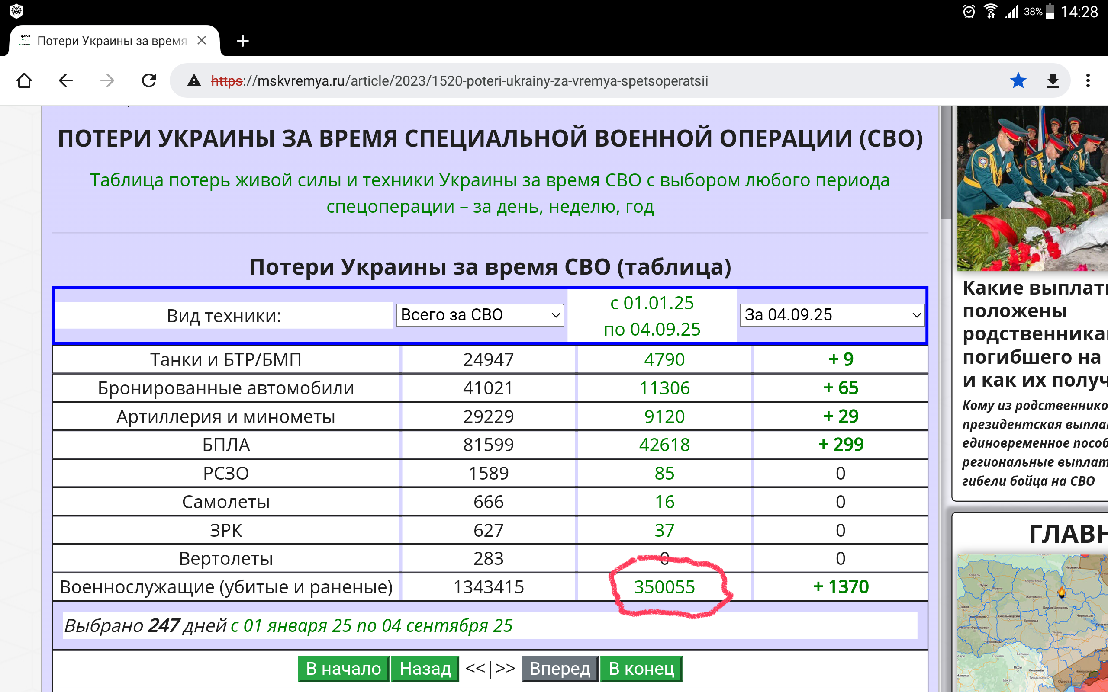Reload the page with refresh icon
Image resolution: width=1108 pixels, height=692 pixels.
pos(149,80)
